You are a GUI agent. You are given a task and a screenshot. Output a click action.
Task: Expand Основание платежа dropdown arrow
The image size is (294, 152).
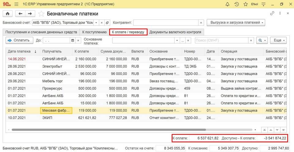coord(177,40)
